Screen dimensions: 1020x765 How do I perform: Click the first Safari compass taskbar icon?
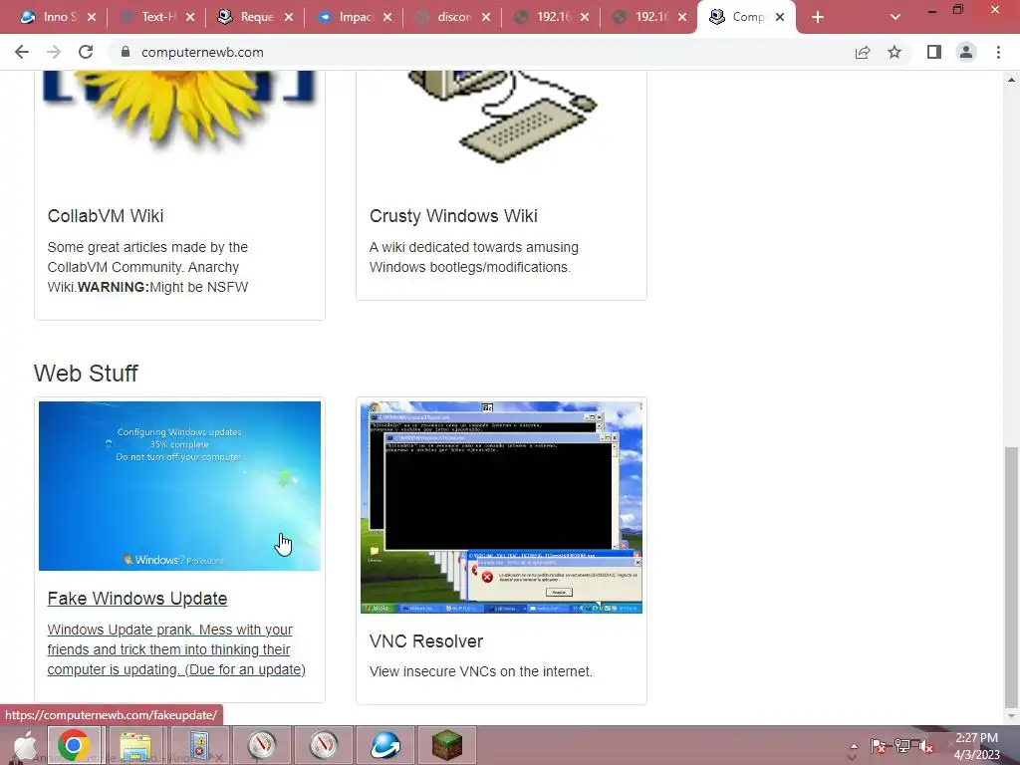[262, 745]
